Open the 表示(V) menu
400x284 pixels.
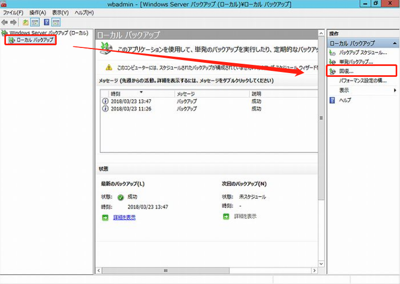60,13
